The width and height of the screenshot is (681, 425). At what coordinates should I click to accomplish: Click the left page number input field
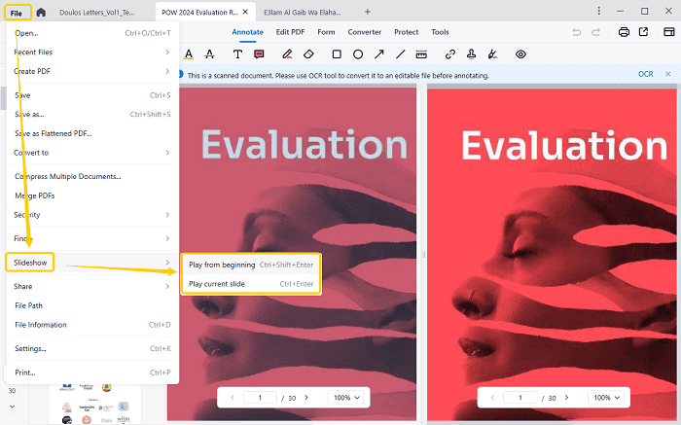click(261, 398)
